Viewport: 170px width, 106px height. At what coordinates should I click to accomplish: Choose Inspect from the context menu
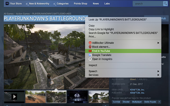pos(123,65)
